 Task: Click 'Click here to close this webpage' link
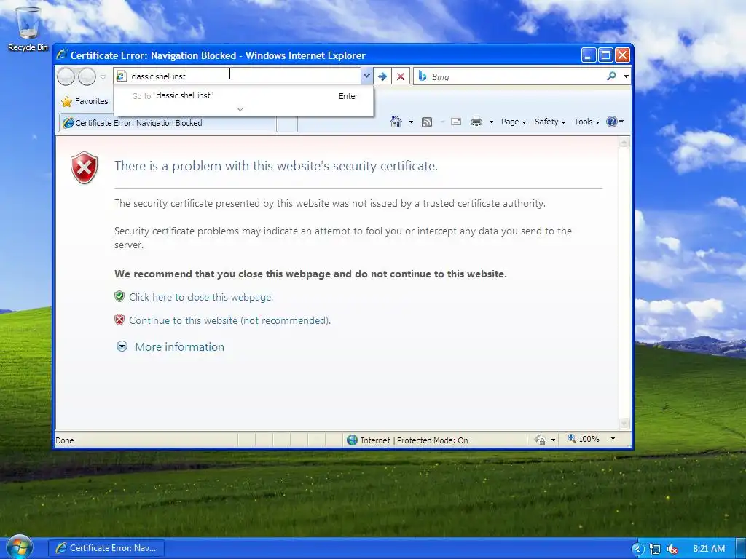pos(201,297)
